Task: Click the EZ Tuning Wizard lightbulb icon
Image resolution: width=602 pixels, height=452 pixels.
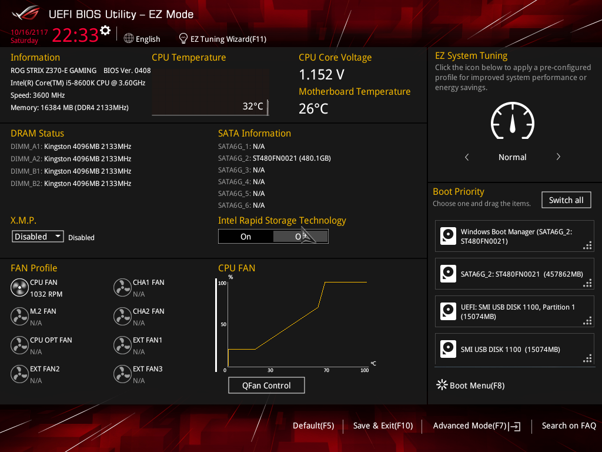Action: (183, 38)
